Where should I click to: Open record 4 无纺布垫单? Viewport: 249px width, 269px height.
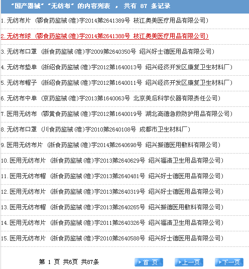coord(116,67)
